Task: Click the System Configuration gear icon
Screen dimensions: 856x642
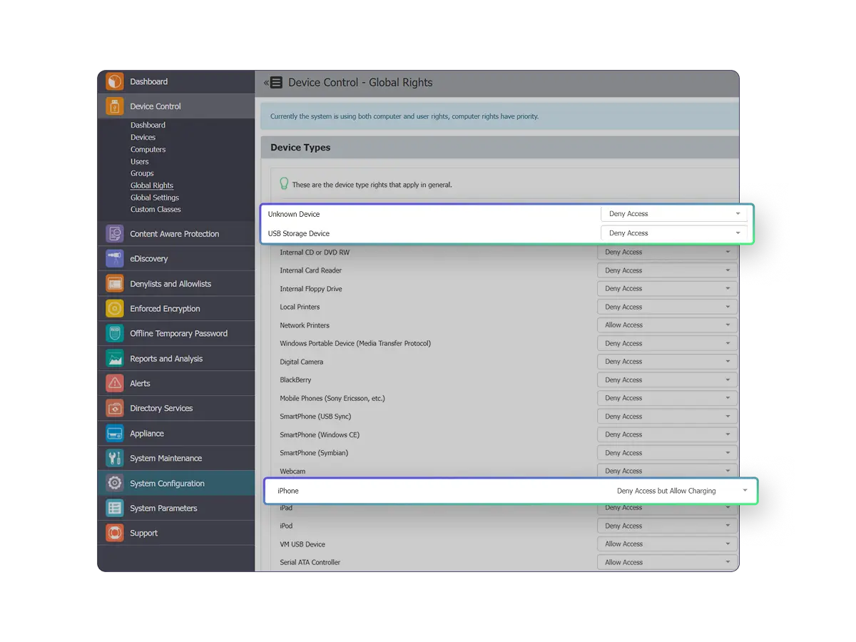Action: [x=114, y=484]
